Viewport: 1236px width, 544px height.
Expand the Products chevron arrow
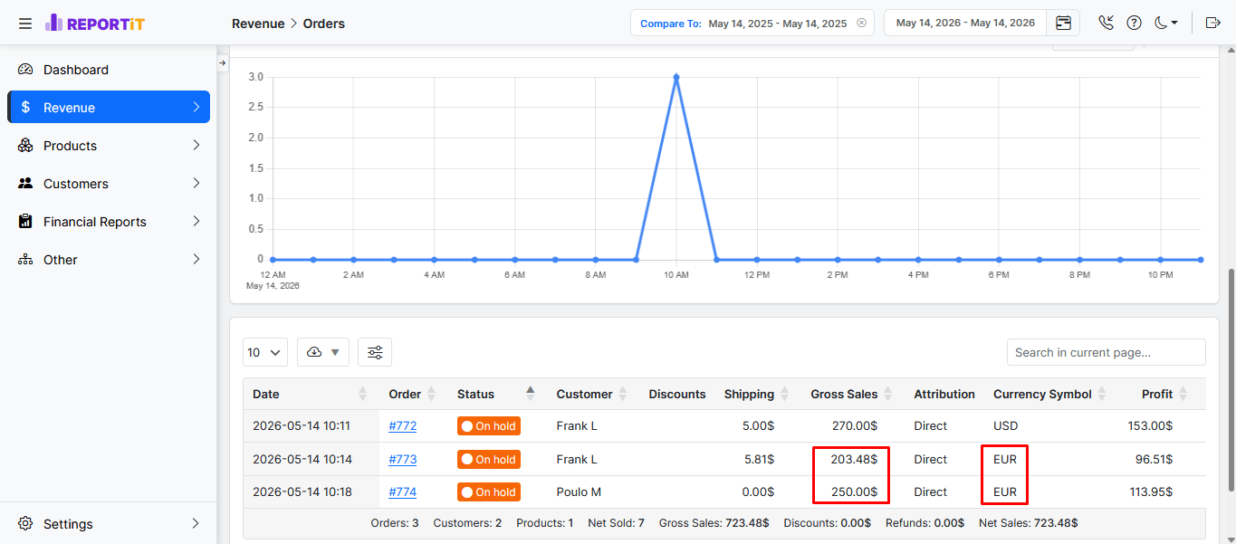pyautogui.click(x=196, y=146)
